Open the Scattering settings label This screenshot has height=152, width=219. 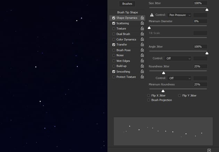tap(123, 23)
